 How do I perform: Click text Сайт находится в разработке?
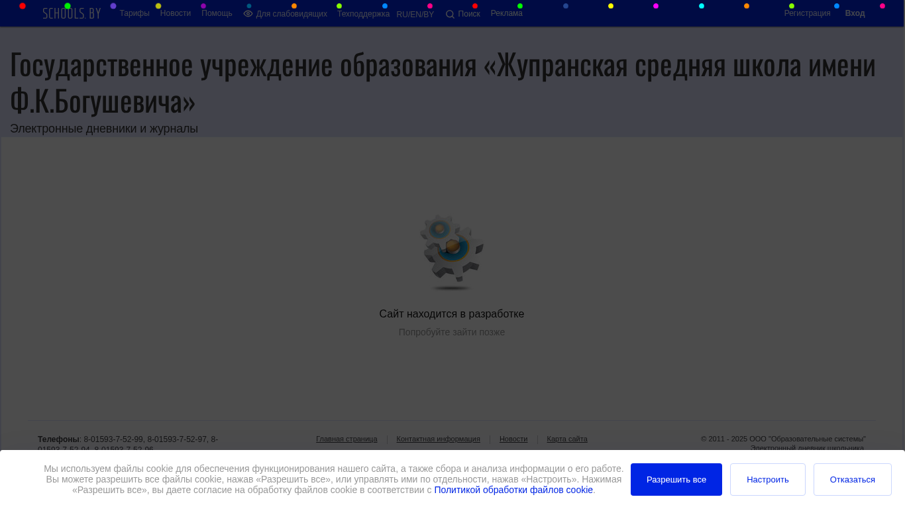tap(452, 314)
